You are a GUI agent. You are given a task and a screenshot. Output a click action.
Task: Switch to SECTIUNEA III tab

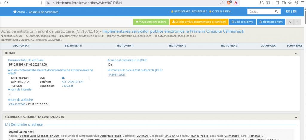click(125, 46)
